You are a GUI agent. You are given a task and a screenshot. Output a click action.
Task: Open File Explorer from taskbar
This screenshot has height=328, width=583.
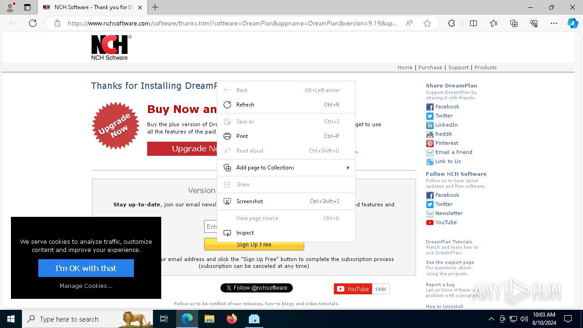209,319
